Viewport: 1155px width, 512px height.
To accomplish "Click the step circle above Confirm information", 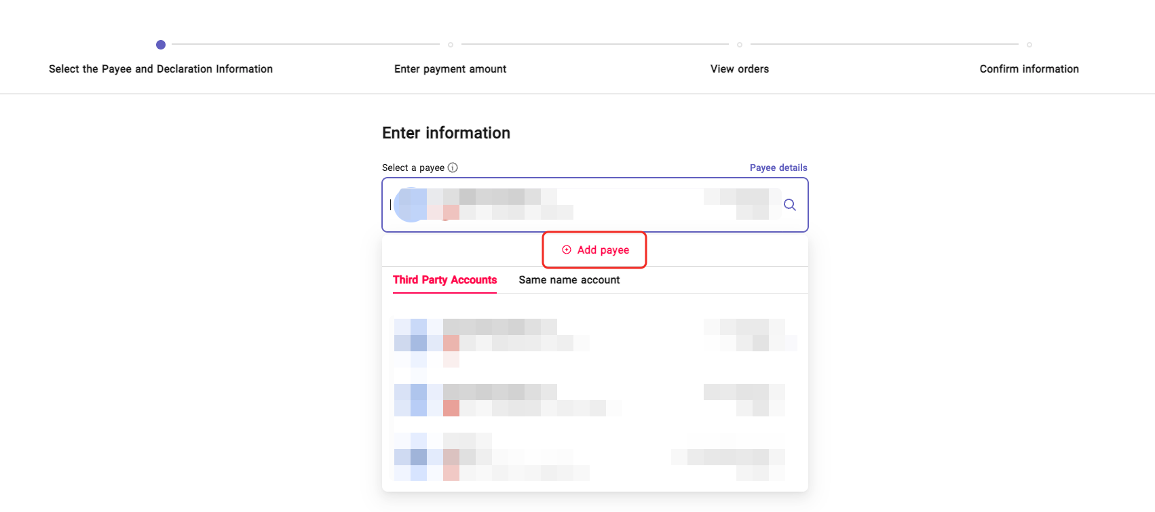I will (x=1029, y=45).
